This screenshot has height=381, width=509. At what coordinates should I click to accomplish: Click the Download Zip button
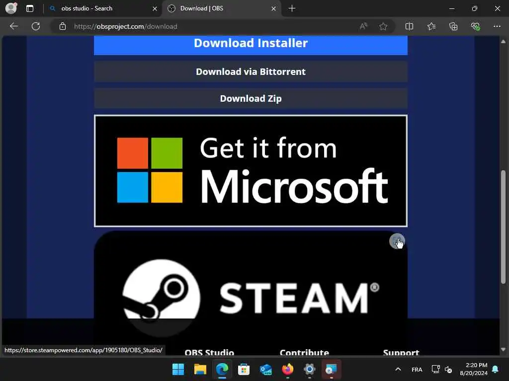click(251, 99)
